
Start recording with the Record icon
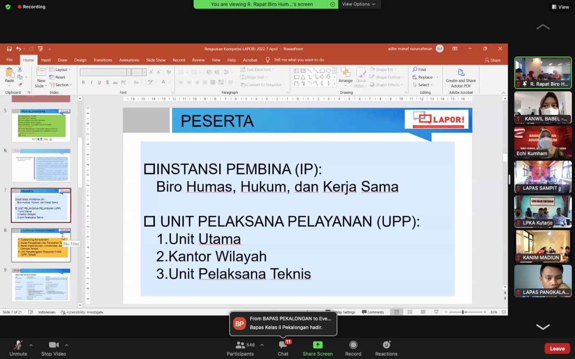click(x=353, y=345)
